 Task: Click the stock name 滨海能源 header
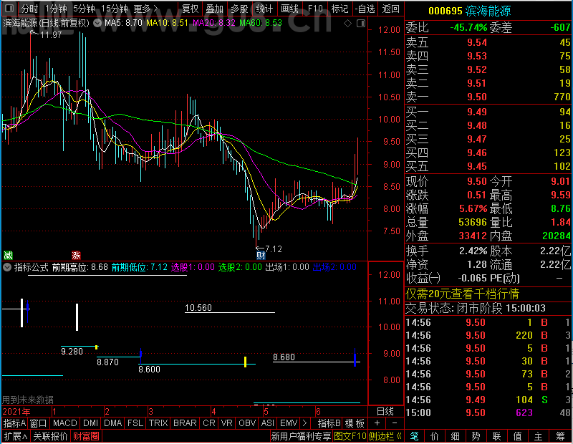[488, 11]
